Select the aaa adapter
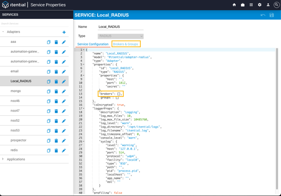The image size is (281, 196). click(13, 42)
